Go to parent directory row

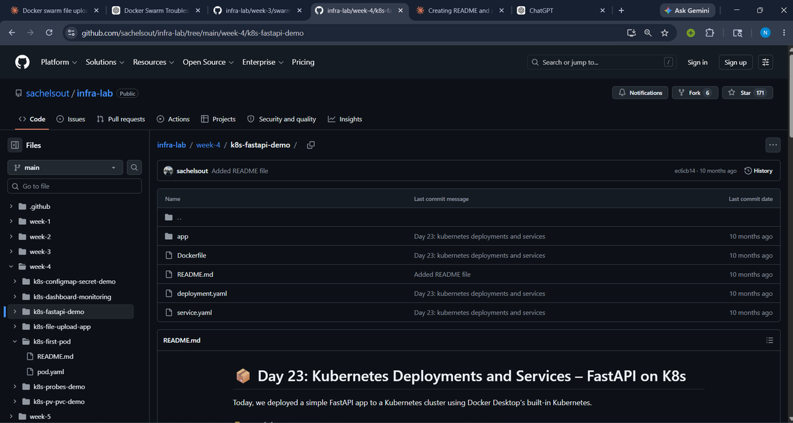tap(468, 218)
